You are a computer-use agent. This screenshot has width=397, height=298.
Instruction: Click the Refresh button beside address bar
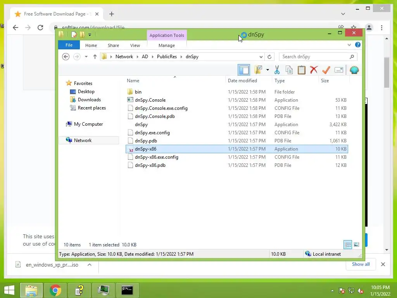pyautogui.click(x=269, y=57)
